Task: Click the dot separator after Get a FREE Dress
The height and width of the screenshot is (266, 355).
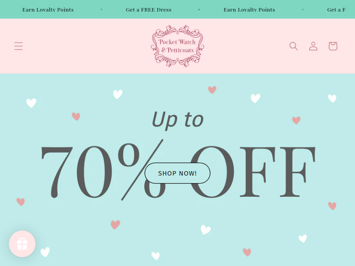Action: 199,10
